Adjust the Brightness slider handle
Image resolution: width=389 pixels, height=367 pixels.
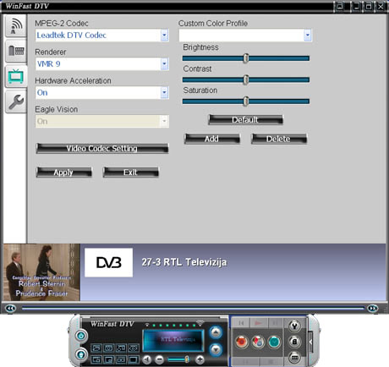(x=246, y=58)
